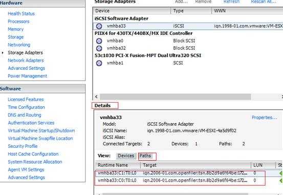This screenshot has height=195, width=283.
Task: Open Processors hardware page
Action: click(18, 22)
